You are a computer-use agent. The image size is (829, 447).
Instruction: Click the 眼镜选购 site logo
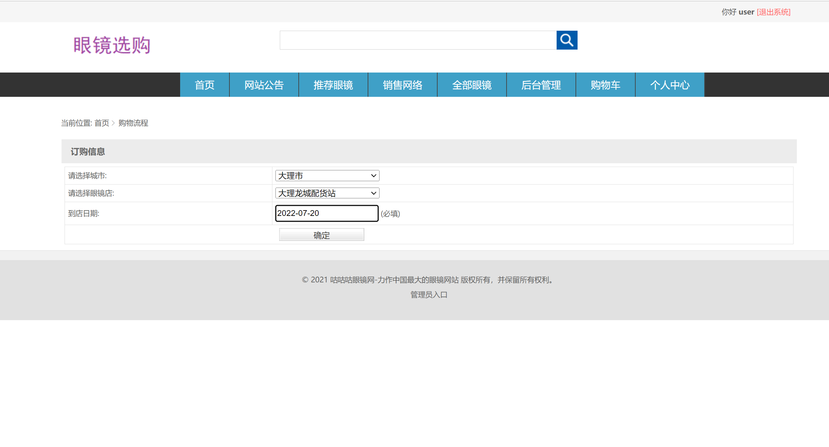[112, 45]
